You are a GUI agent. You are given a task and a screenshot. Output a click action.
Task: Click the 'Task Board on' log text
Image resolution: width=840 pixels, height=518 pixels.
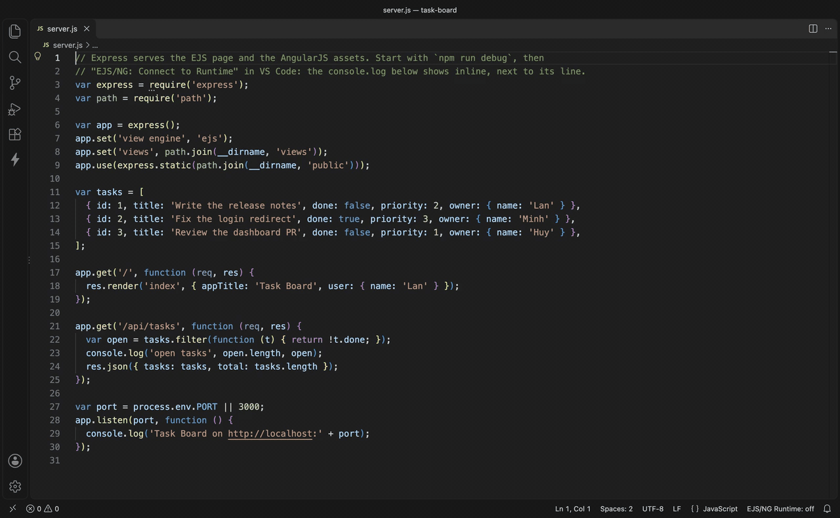(188, 433)
